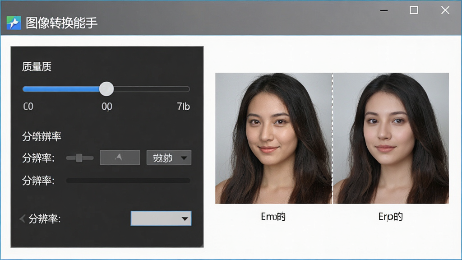Screen dimensions: 462x260
Task: Click the left chevron beside the bottom 分辨率: label
Action: (22, 218)
